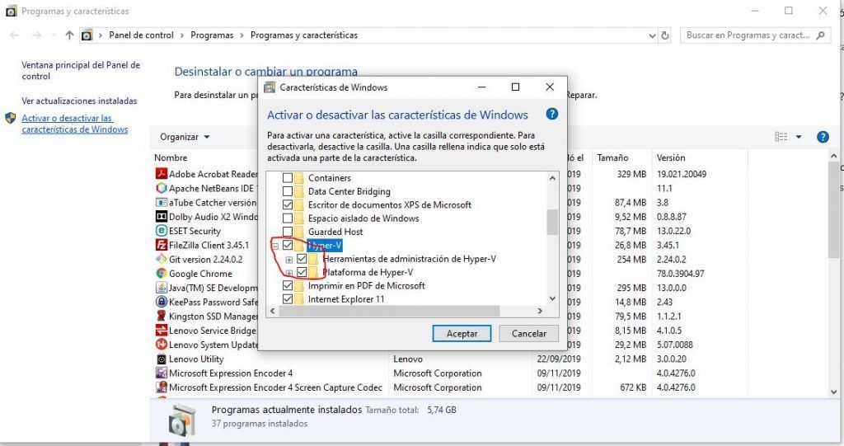Click the aTube Catcher program icon
844x446 pixels.
[161, 203]
